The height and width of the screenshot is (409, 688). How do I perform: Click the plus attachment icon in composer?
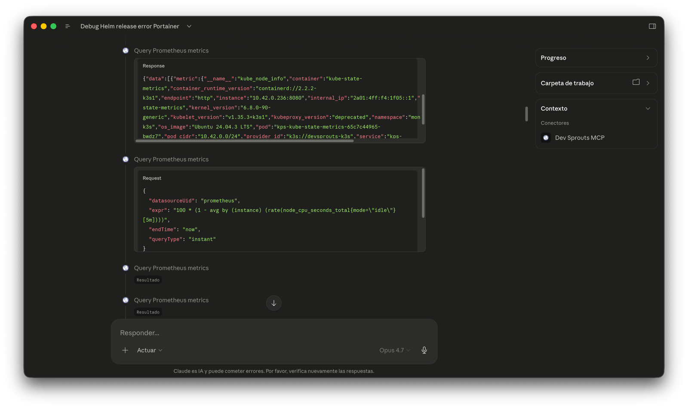125,350
